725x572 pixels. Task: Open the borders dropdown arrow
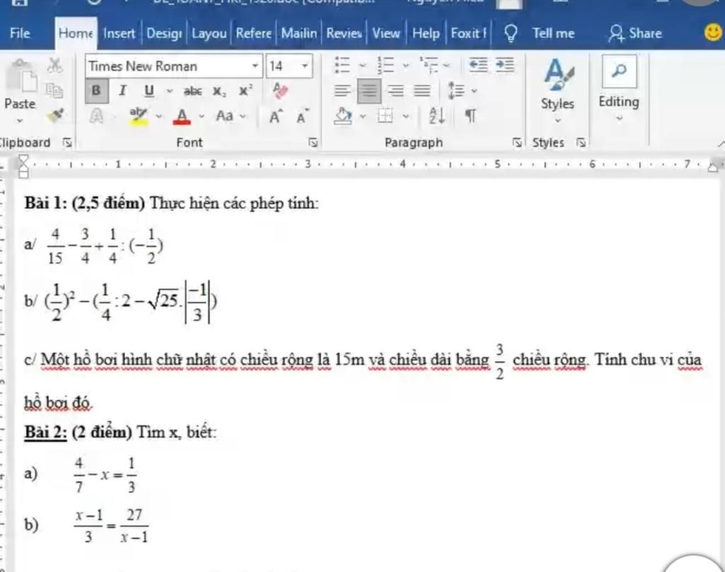[406, 117]
